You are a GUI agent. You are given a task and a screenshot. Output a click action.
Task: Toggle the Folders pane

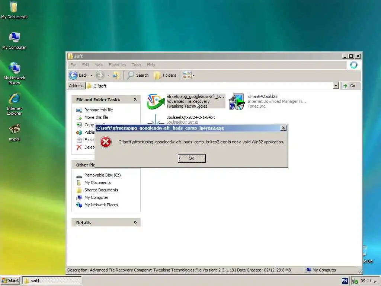tap(165, 75)
